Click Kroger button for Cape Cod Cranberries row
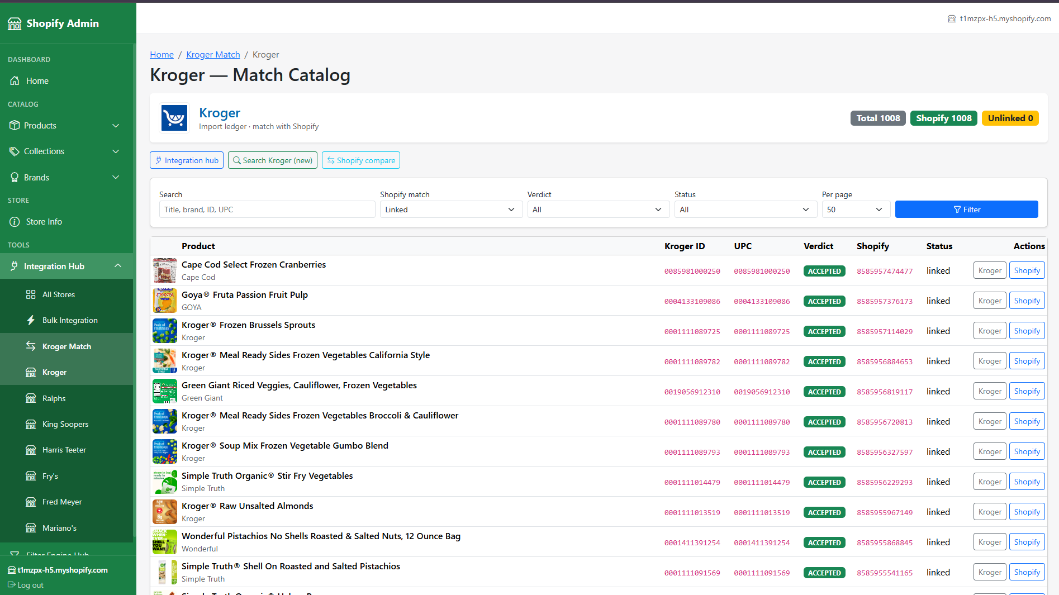The image size is (1059, 595). pos(990,270)
